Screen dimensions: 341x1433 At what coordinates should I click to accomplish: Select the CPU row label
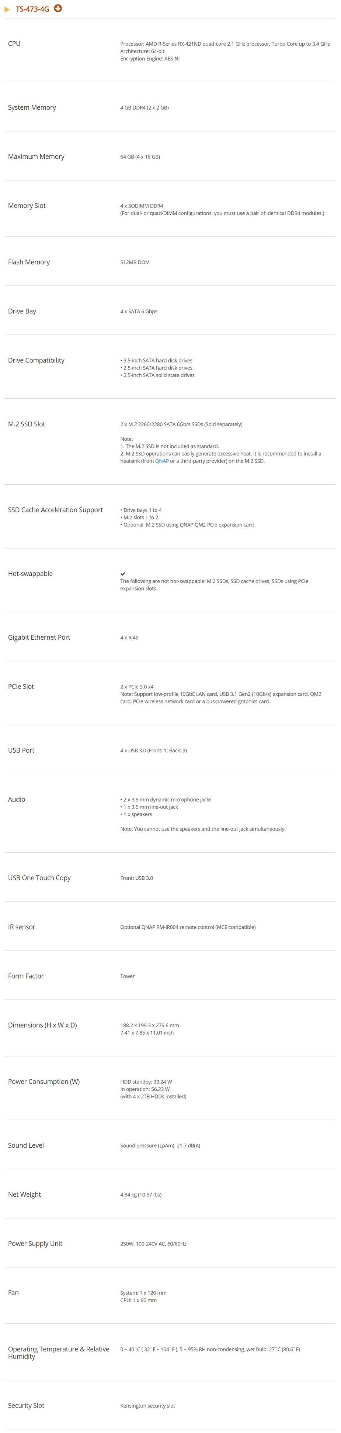14,44
